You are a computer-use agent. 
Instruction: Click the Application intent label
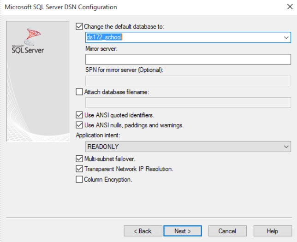tap(98, 135)
